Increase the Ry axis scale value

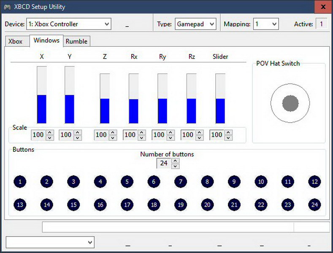coord(171,132)
